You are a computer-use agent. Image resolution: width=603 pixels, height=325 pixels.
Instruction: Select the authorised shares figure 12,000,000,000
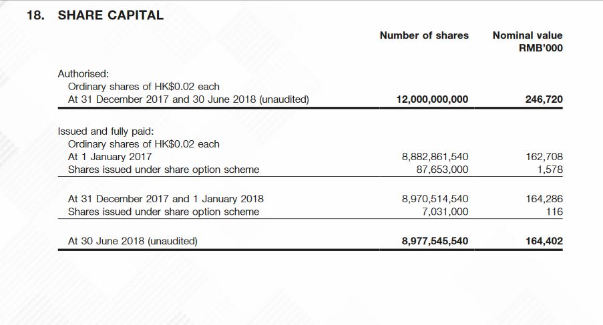tap(432, 99)
